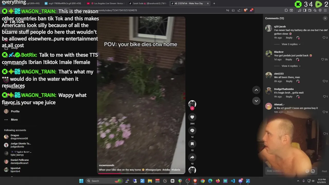Go to previous video with up arrow
This screenshot has height=185, width=329.
[x=256, y=90]
